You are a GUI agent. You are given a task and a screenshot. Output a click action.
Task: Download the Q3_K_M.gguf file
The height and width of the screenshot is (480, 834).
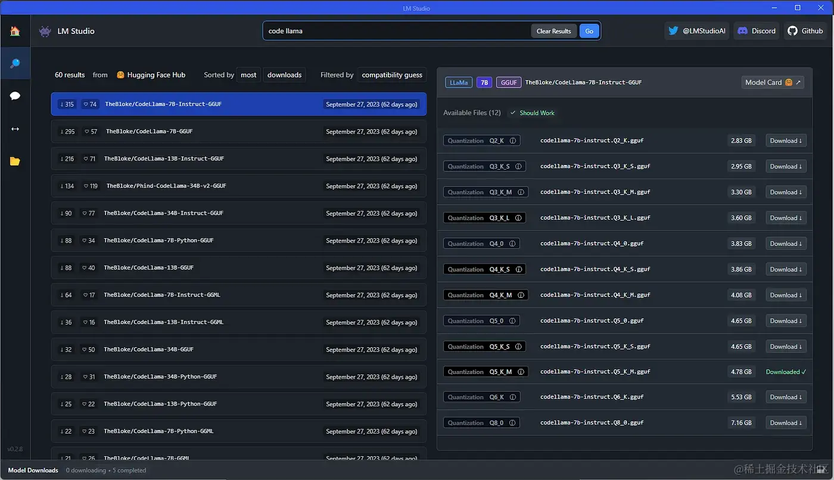point(786,192)
